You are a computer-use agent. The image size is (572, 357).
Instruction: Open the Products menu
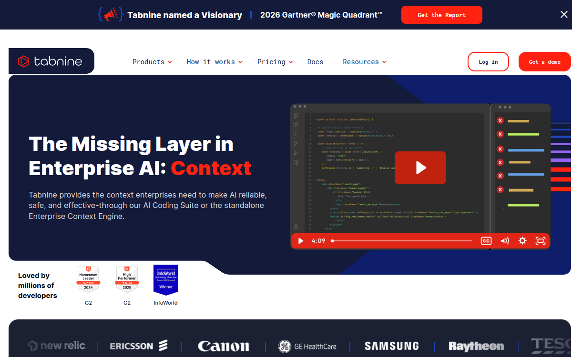pyautogui.click(x=148, y=62)
